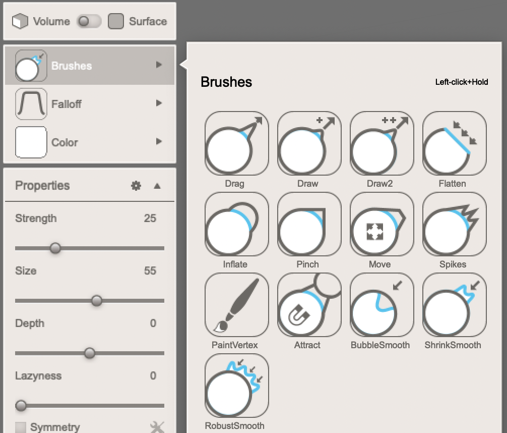Open the Brushes panel header
This screenshot has height=433, width=507.
(x=90, y=65)
